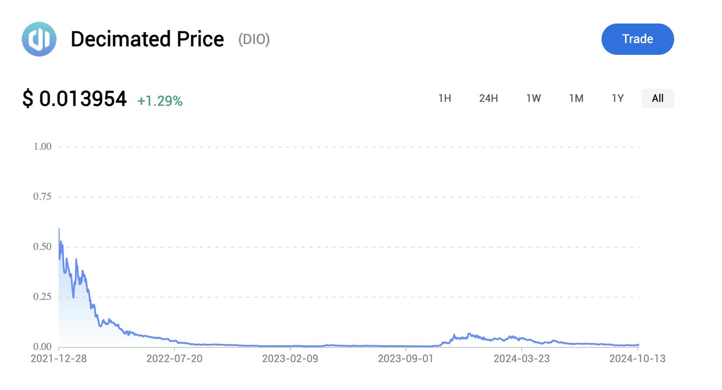
Task: Click the +1.29% price change
Action: [160, 101]
